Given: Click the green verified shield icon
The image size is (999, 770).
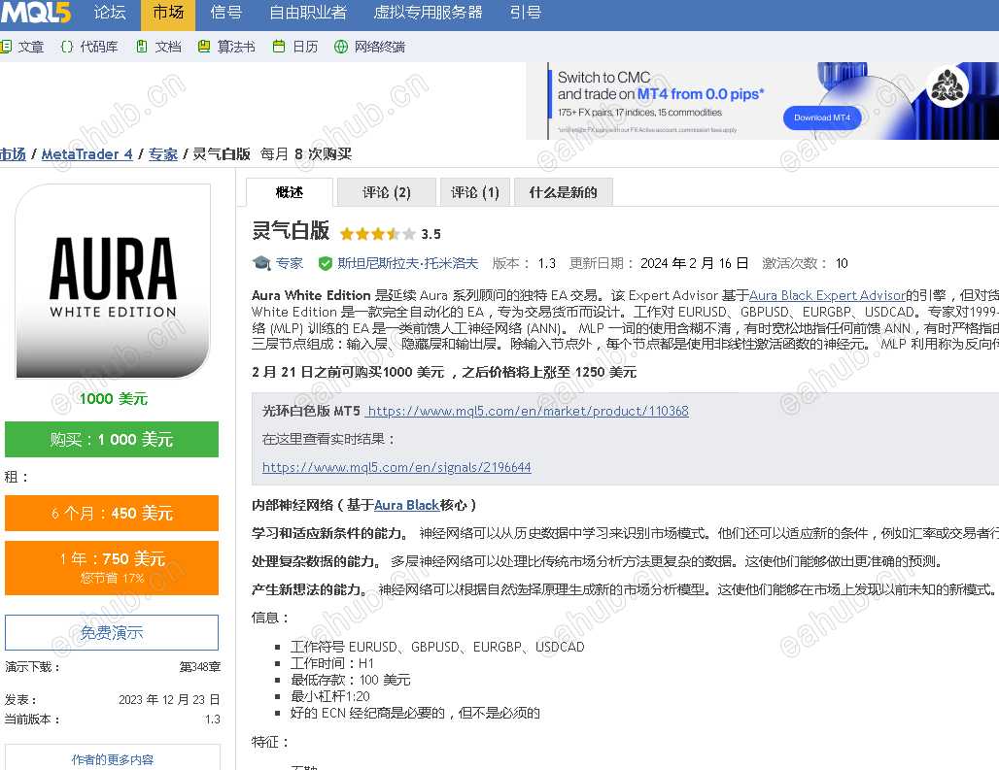Looking at the screenshot, I should click(x=325, y=263).
